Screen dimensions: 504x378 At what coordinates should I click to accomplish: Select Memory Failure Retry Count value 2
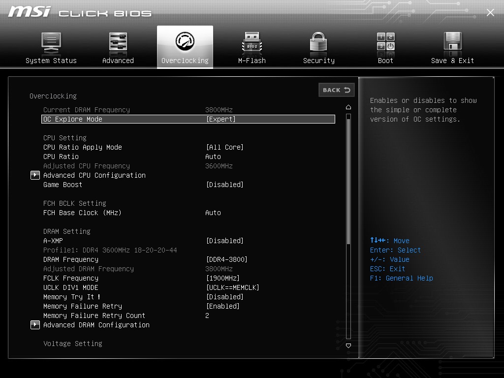pyautogui.click(x=207, y=315)
